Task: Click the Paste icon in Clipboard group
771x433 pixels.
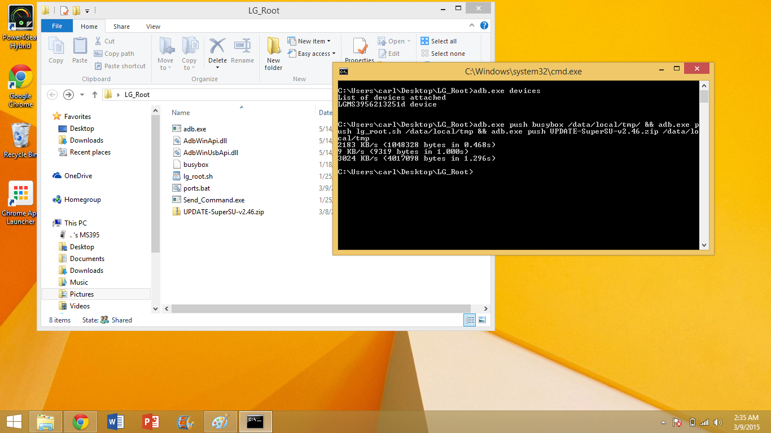Action: click(80, 51)
